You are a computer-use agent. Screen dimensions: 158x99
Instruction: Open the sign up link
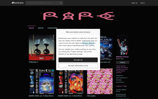point(134,3)
